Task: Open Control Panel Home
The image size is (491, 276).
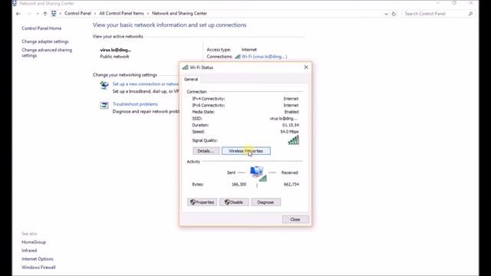Action: [41, 28]
